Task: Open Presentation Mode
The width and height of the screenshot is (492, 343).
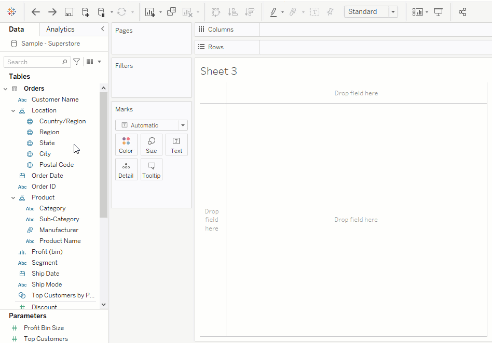Action: [x=439, y=12]
